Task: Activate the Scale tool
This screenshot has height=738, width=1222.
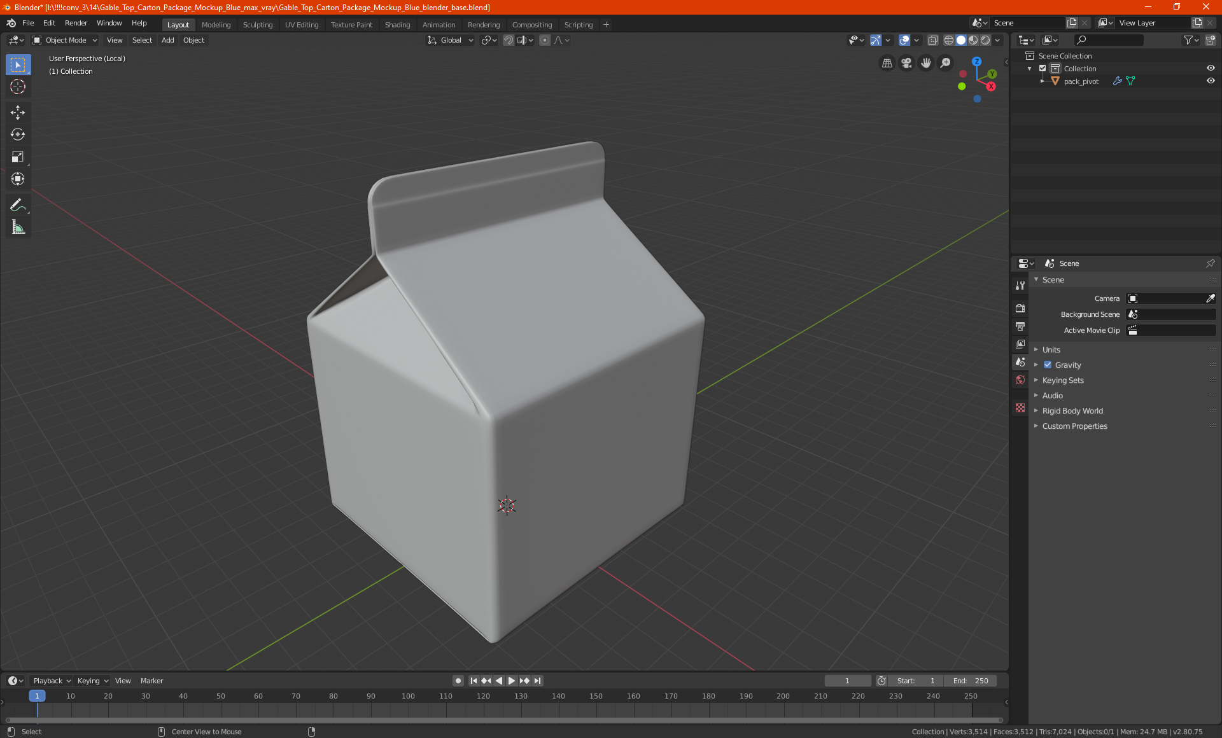Action: pyautogui.click(x=18, y=157)
